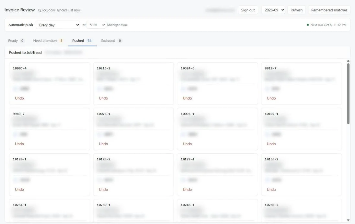Click invoice number 10075-1
355x224 pixels.
click(x=103, y=114)
